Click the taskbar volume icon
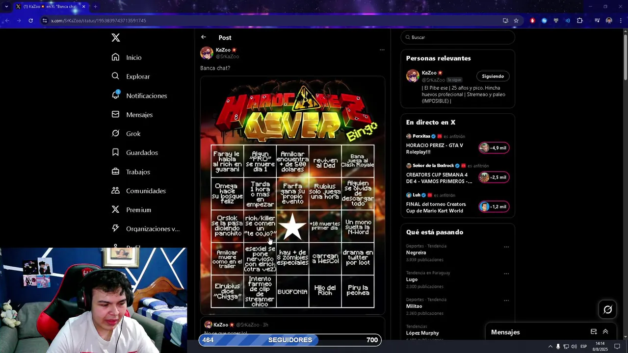The height and width of the screenshot is (353, 628). coord(574,347)
